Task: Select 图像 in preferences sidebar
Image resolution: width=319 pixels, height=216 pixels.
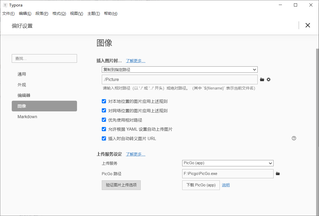Action: click(44, 106)
